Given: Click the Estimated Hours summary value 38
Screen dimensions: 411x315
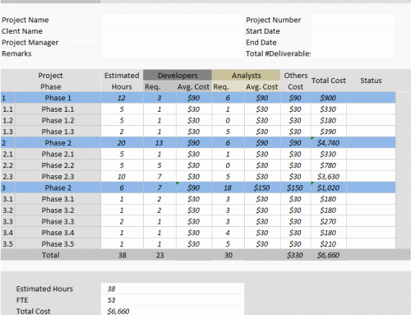Looking at the screenshot, I should [173, 289].
